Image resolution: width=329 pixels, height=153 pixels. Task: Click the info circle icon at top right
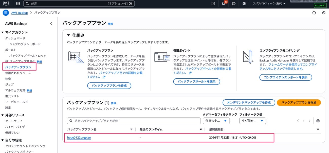(314, 13)
